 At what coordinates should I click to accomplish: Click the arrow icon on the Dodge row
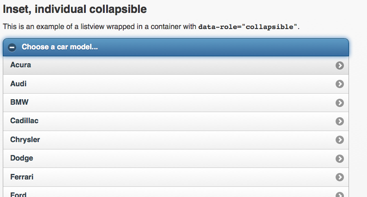pyautogui.click(x=340, y=159)
